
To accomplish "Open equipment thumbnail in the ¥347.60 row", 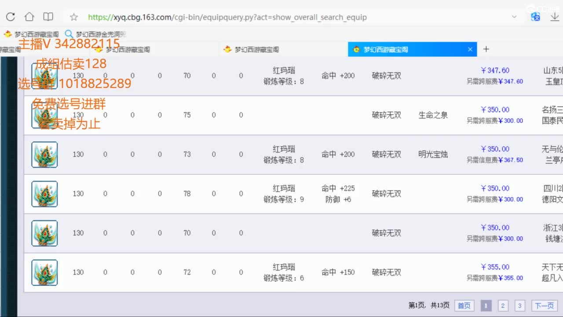I will point(44,76).
